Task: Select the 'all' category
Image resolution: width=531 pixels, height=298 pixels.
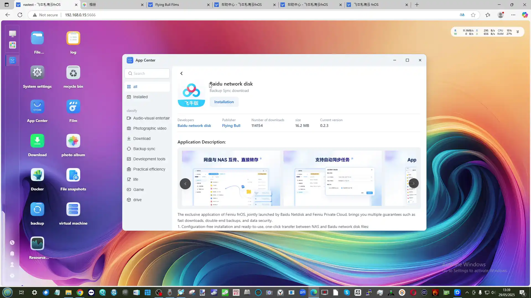Action: 147,87
